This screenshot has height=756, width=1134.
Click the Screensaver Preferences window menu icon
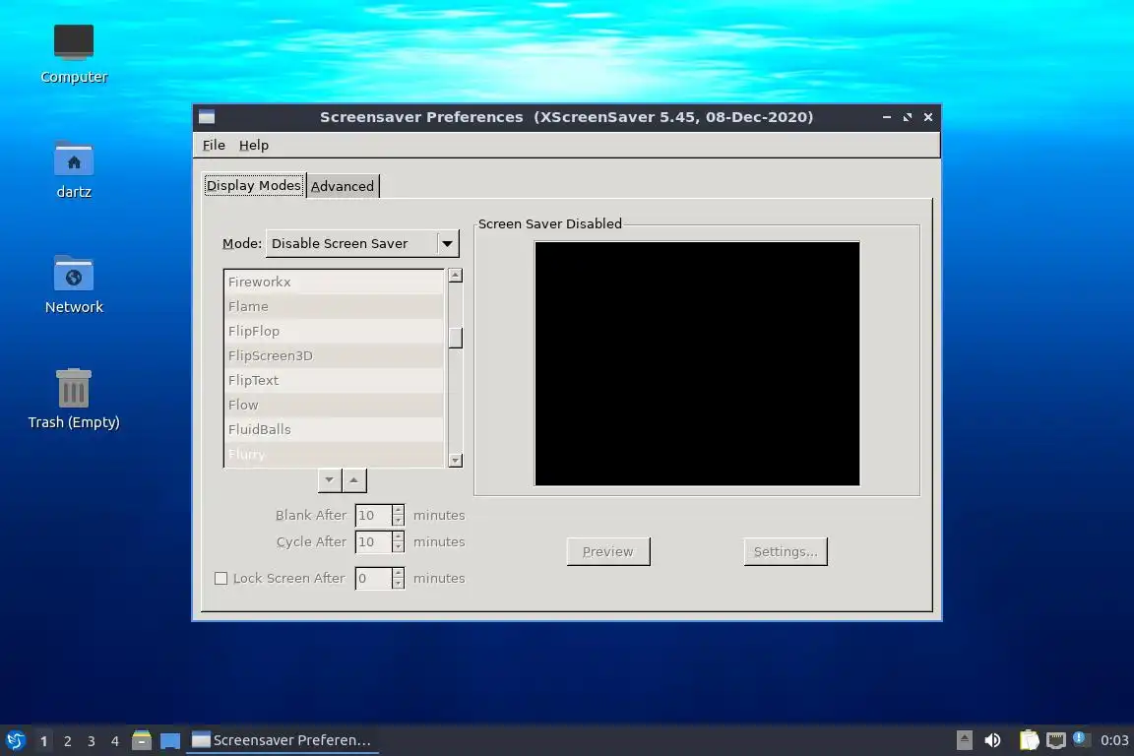click(207, 117)
